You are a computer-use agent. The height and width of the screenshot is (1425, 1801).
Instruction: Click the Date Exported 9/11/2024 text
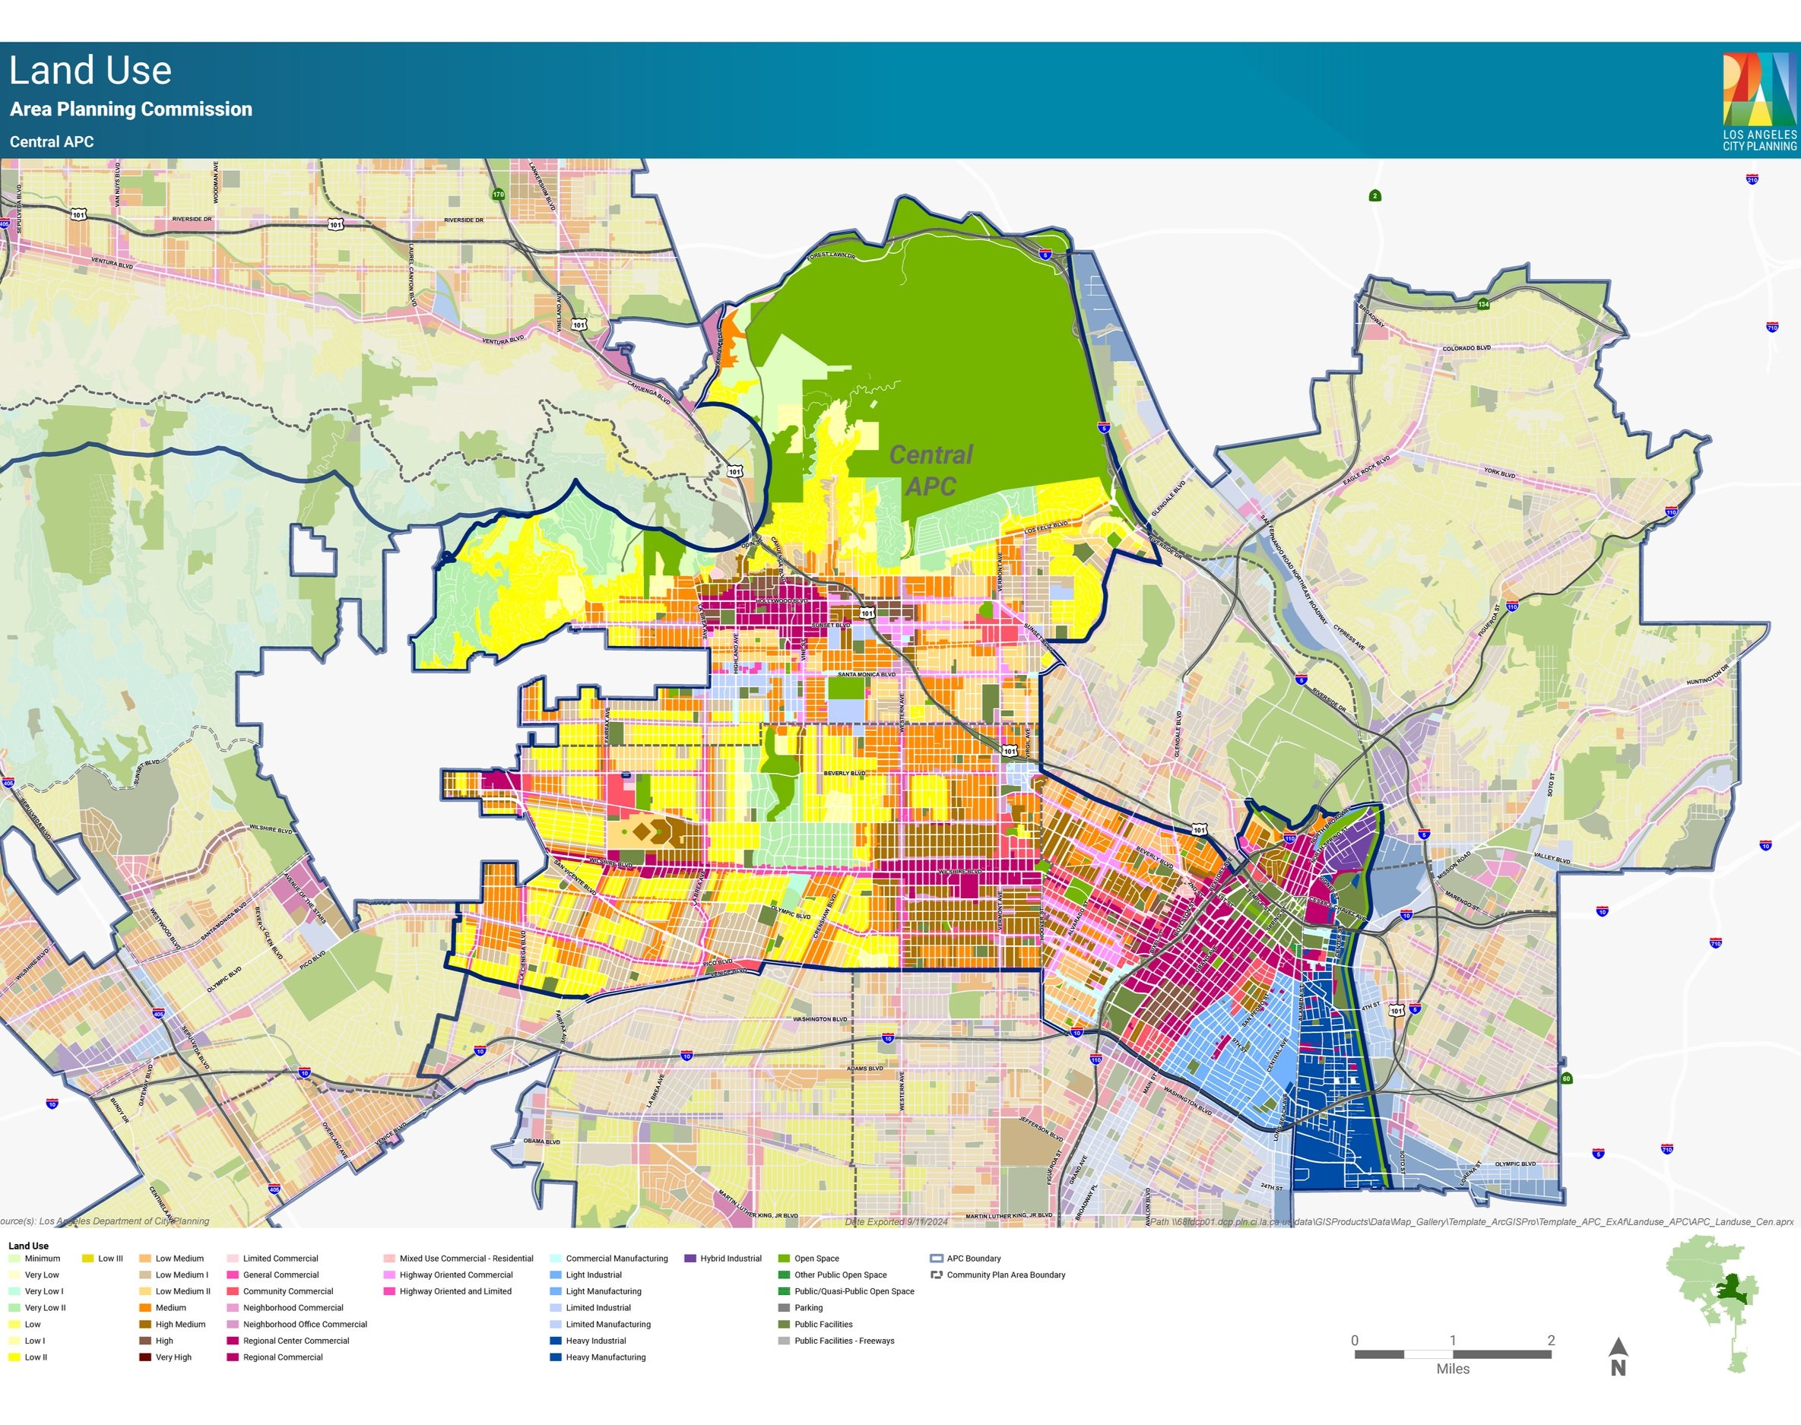click(x=896, y=1222)
